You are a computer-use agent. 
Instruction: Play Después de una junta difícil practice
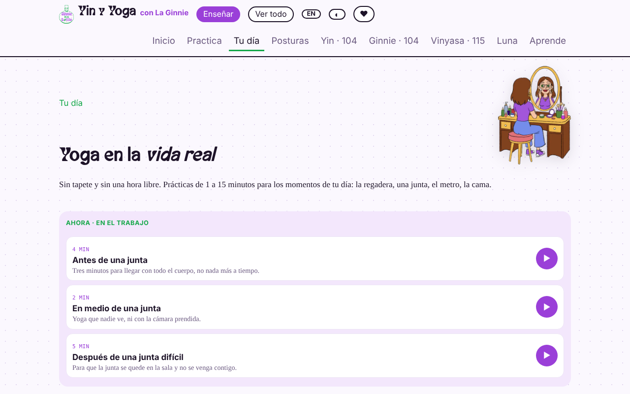pyautogui.click(x=547, y=356)
